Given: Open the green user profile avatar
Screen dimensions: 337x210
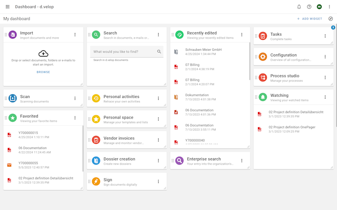Looking at the screenshot, I should tap(319, 7).
